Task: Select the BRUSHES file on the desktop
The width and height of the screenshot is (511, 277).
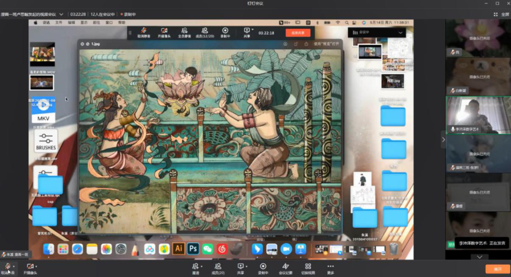Action: click(45, 141)
